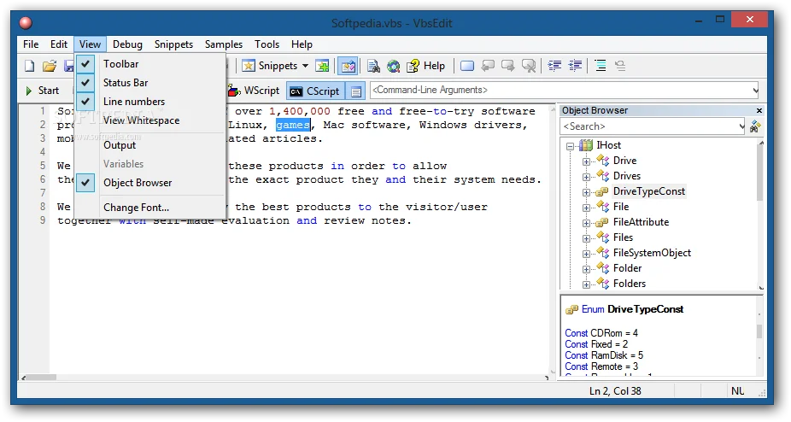Click the binoculars icon beside Object Browser search
The image size is (791, 422).
click(755, 126)
